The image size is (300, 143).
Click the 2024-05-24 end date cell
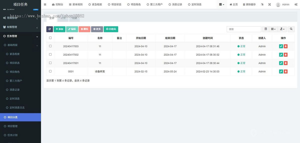(x=170, y=71)
